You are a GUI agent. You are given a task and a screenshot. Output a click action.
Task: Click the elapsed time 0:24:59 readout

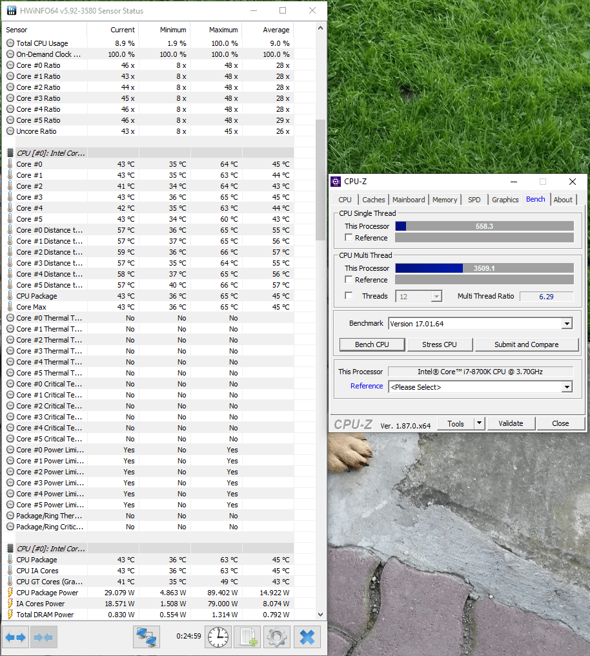(188, 636)
